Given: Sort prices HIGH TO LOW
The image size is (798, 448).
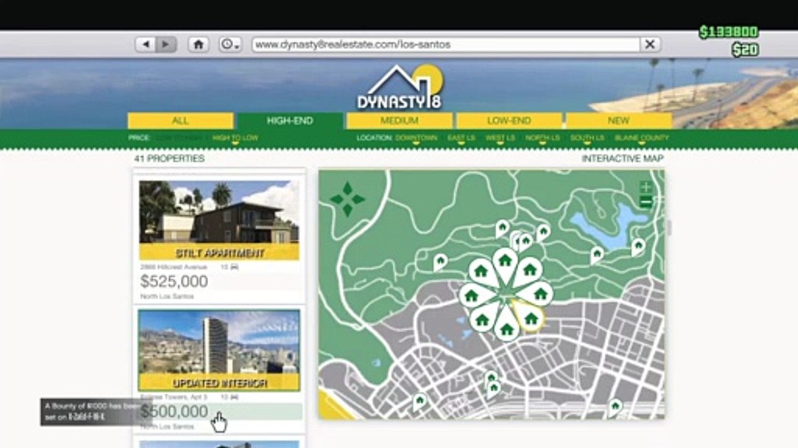Looking at the screenshot, I should 235,138.
